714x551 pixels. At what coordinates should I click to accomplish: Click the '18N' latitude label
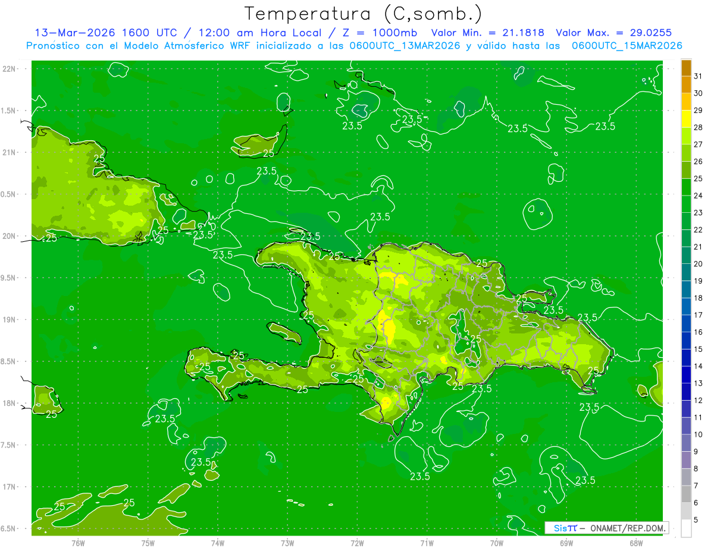(9, 403)
